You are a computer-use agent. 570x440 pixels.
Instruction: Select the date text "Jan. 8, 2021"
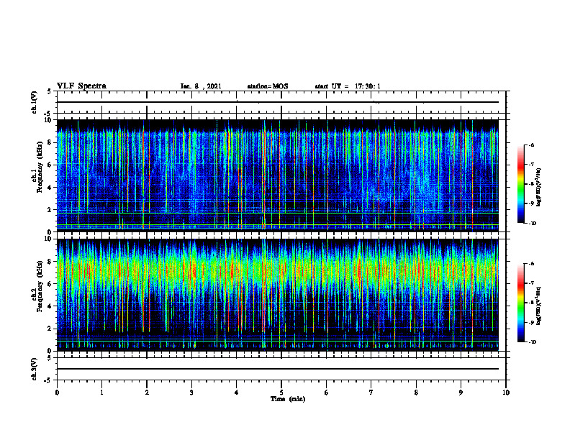coord(201,86)
